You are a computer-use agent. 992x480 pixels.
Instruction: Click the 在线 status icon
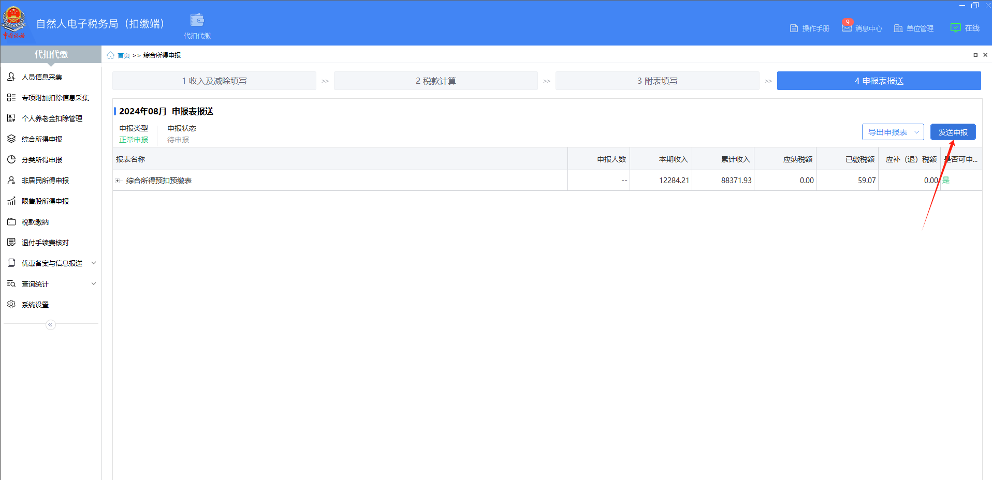pyautogui.click(x=956, y=28)
